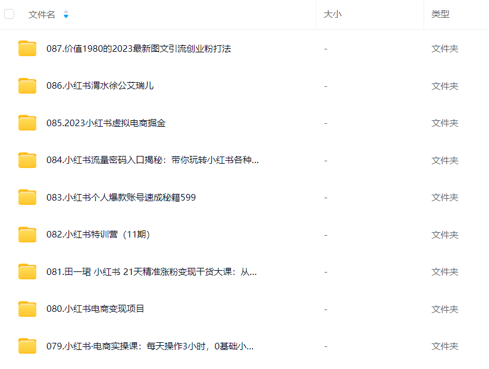Select file name 085.2023小红书虚拟电商掘金

pos(106,123)
